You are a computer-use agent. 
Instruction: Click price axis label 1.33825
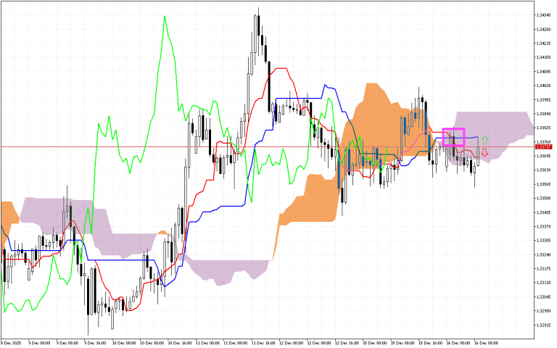pos(544,128)
